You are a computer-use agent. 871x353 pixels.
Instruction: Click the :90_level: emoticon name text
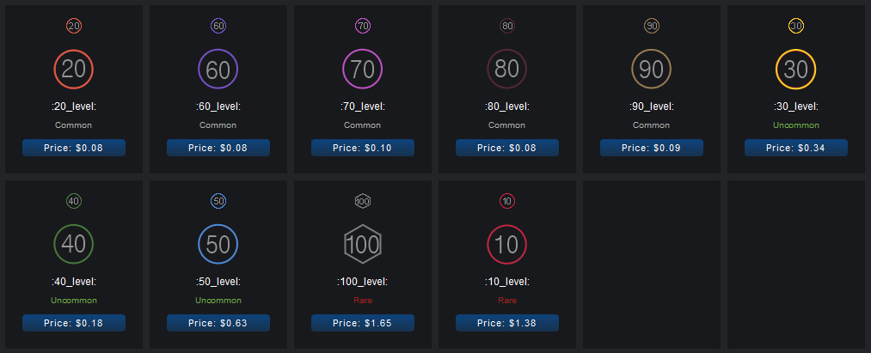click(x=652, y=107)
